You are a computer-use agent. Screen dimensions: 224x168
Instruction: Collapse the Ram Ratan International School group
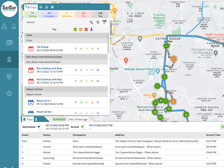coord(66,57)
